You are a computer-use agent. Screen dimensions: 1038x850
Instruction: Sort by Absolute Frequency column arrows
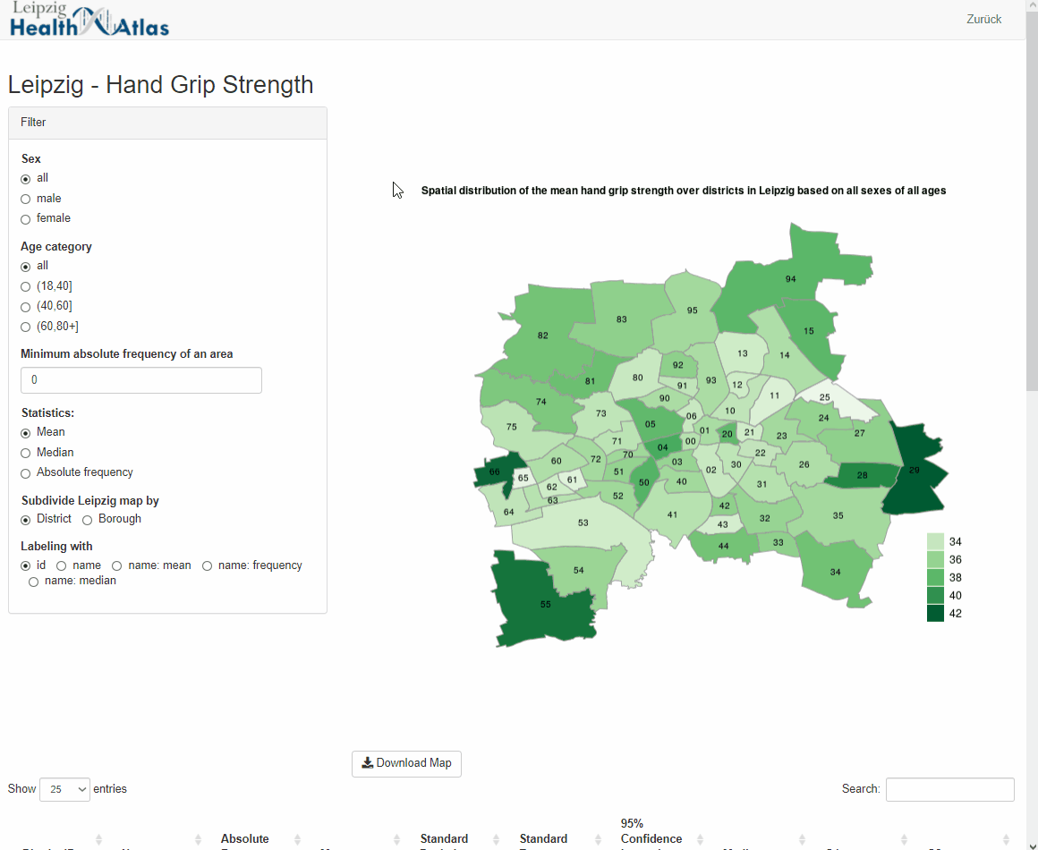pos(298,839)
